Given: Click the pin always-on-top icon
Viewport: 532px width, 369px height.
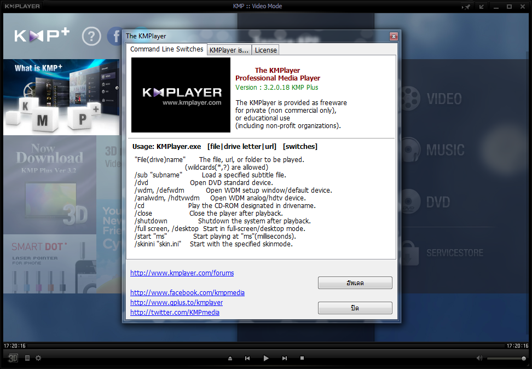Looking at the screenshot, I should point(466,7).
